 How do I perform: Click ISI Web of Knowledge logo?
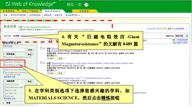[31, 4]
